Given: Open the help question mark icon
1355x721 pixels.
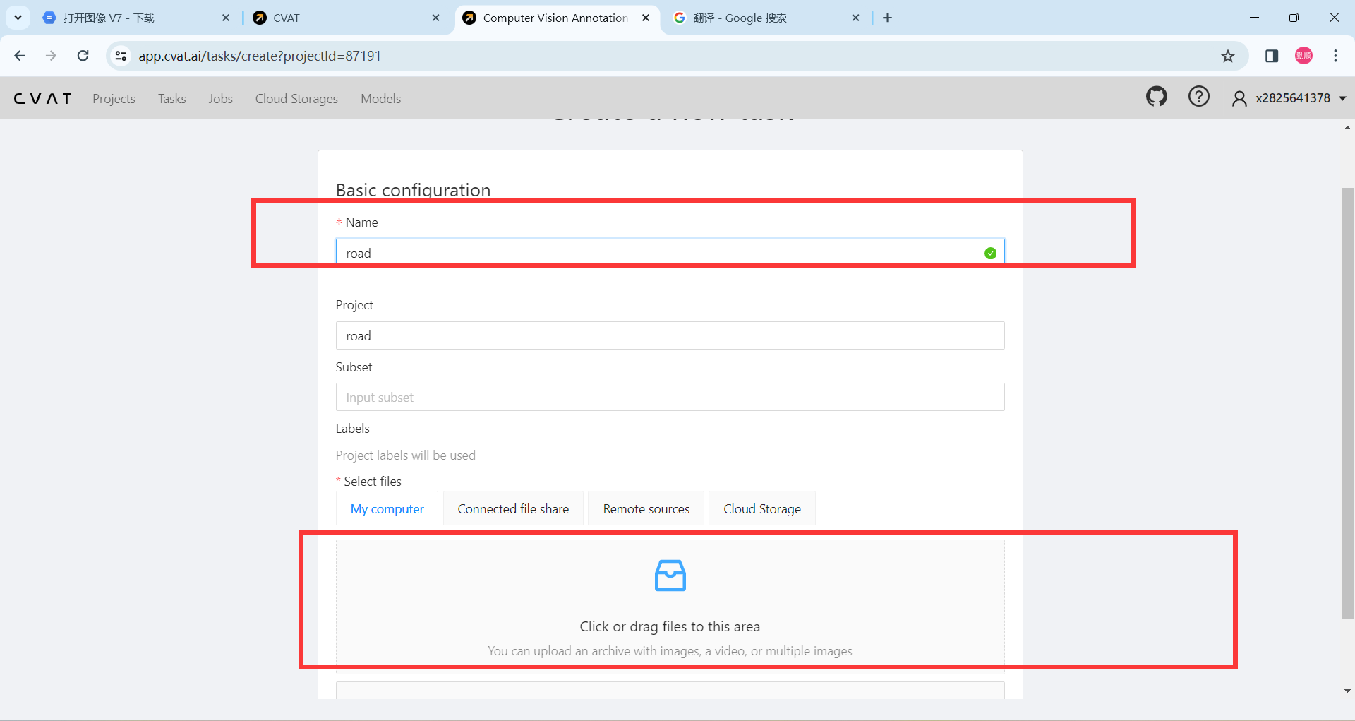Looking at the screenshot, I should point(1198,97).
